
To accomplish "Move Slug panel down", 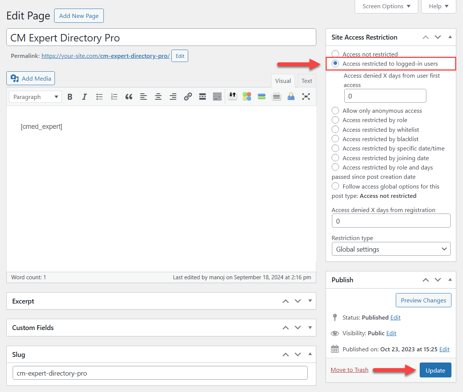I will tap(298, 355).
